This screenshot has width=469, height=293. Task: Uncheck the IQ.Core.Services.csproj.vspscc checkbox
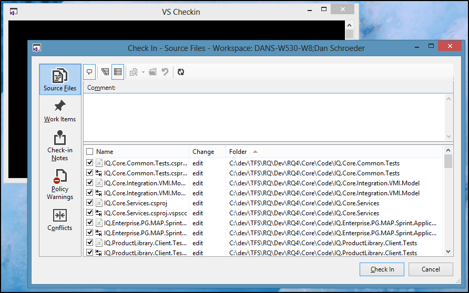(90, 213)
